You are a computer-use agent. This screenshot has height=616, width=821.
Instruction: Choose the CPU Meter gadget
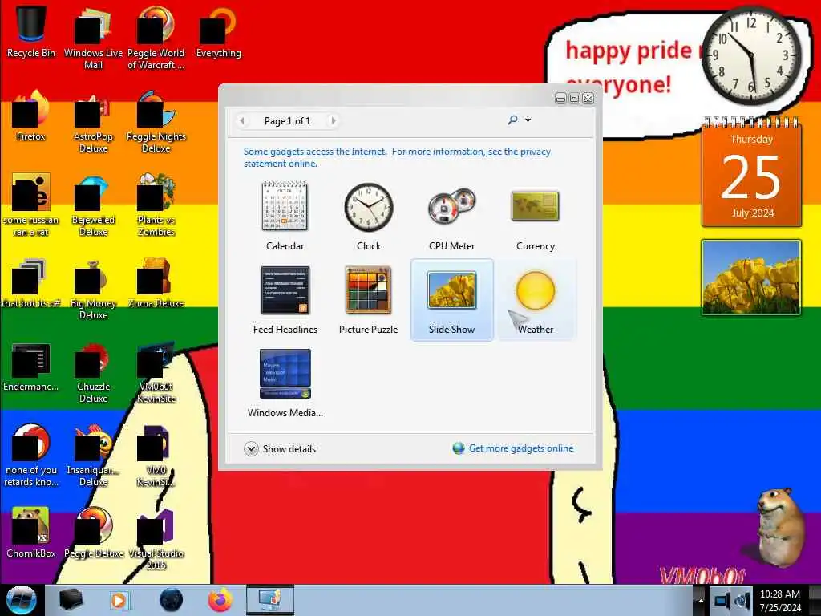click(x=451, y=217)
